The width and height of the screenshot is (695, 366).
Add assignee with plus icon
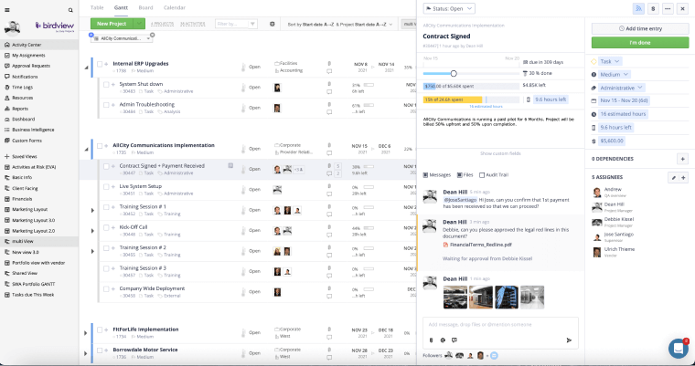(x=683, y=177)
